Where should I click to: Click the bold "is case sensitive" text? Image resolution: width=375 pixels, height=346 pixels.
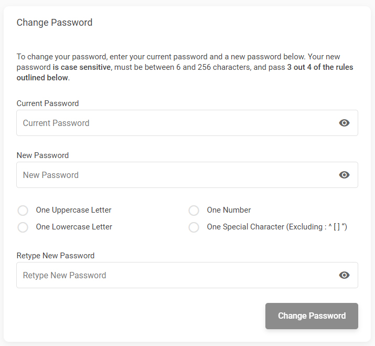(x=82, y=67)
